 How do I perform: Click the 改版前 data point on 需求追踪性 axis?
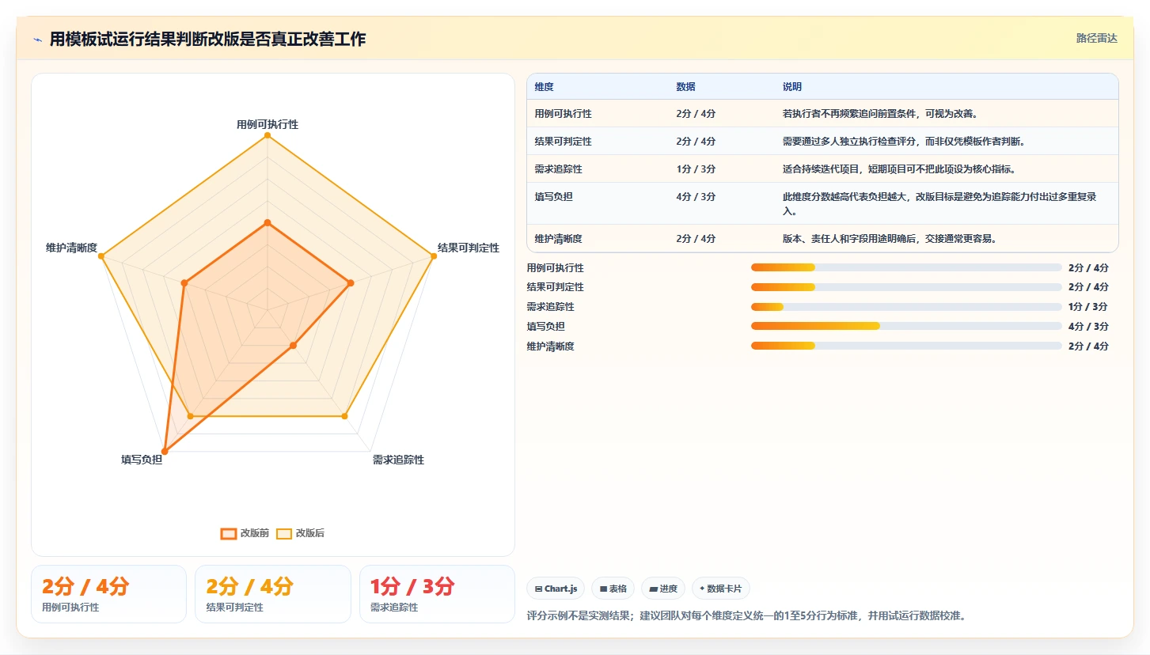(293, 345)
